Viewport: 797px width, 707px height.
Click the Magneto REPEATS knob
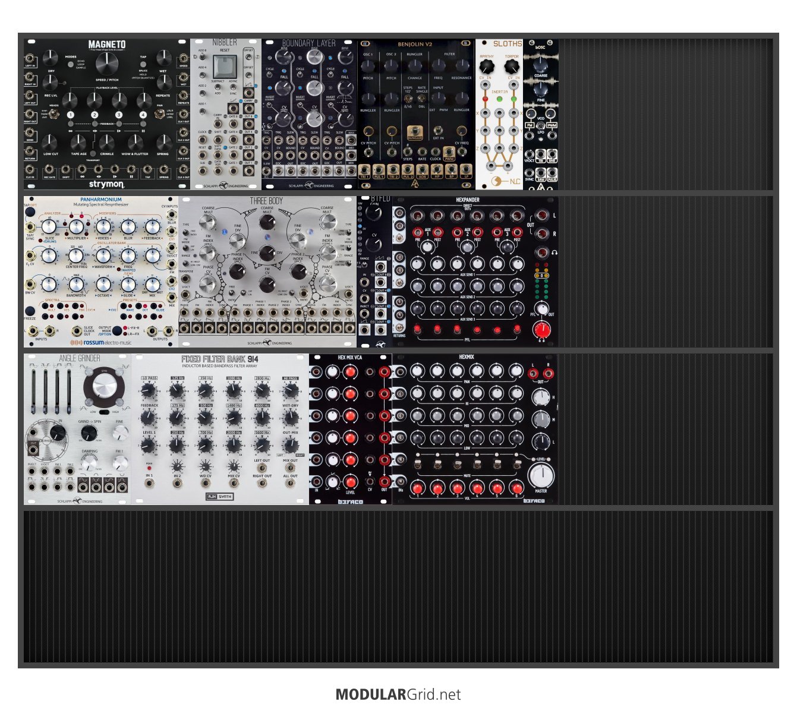click(163, 83)
